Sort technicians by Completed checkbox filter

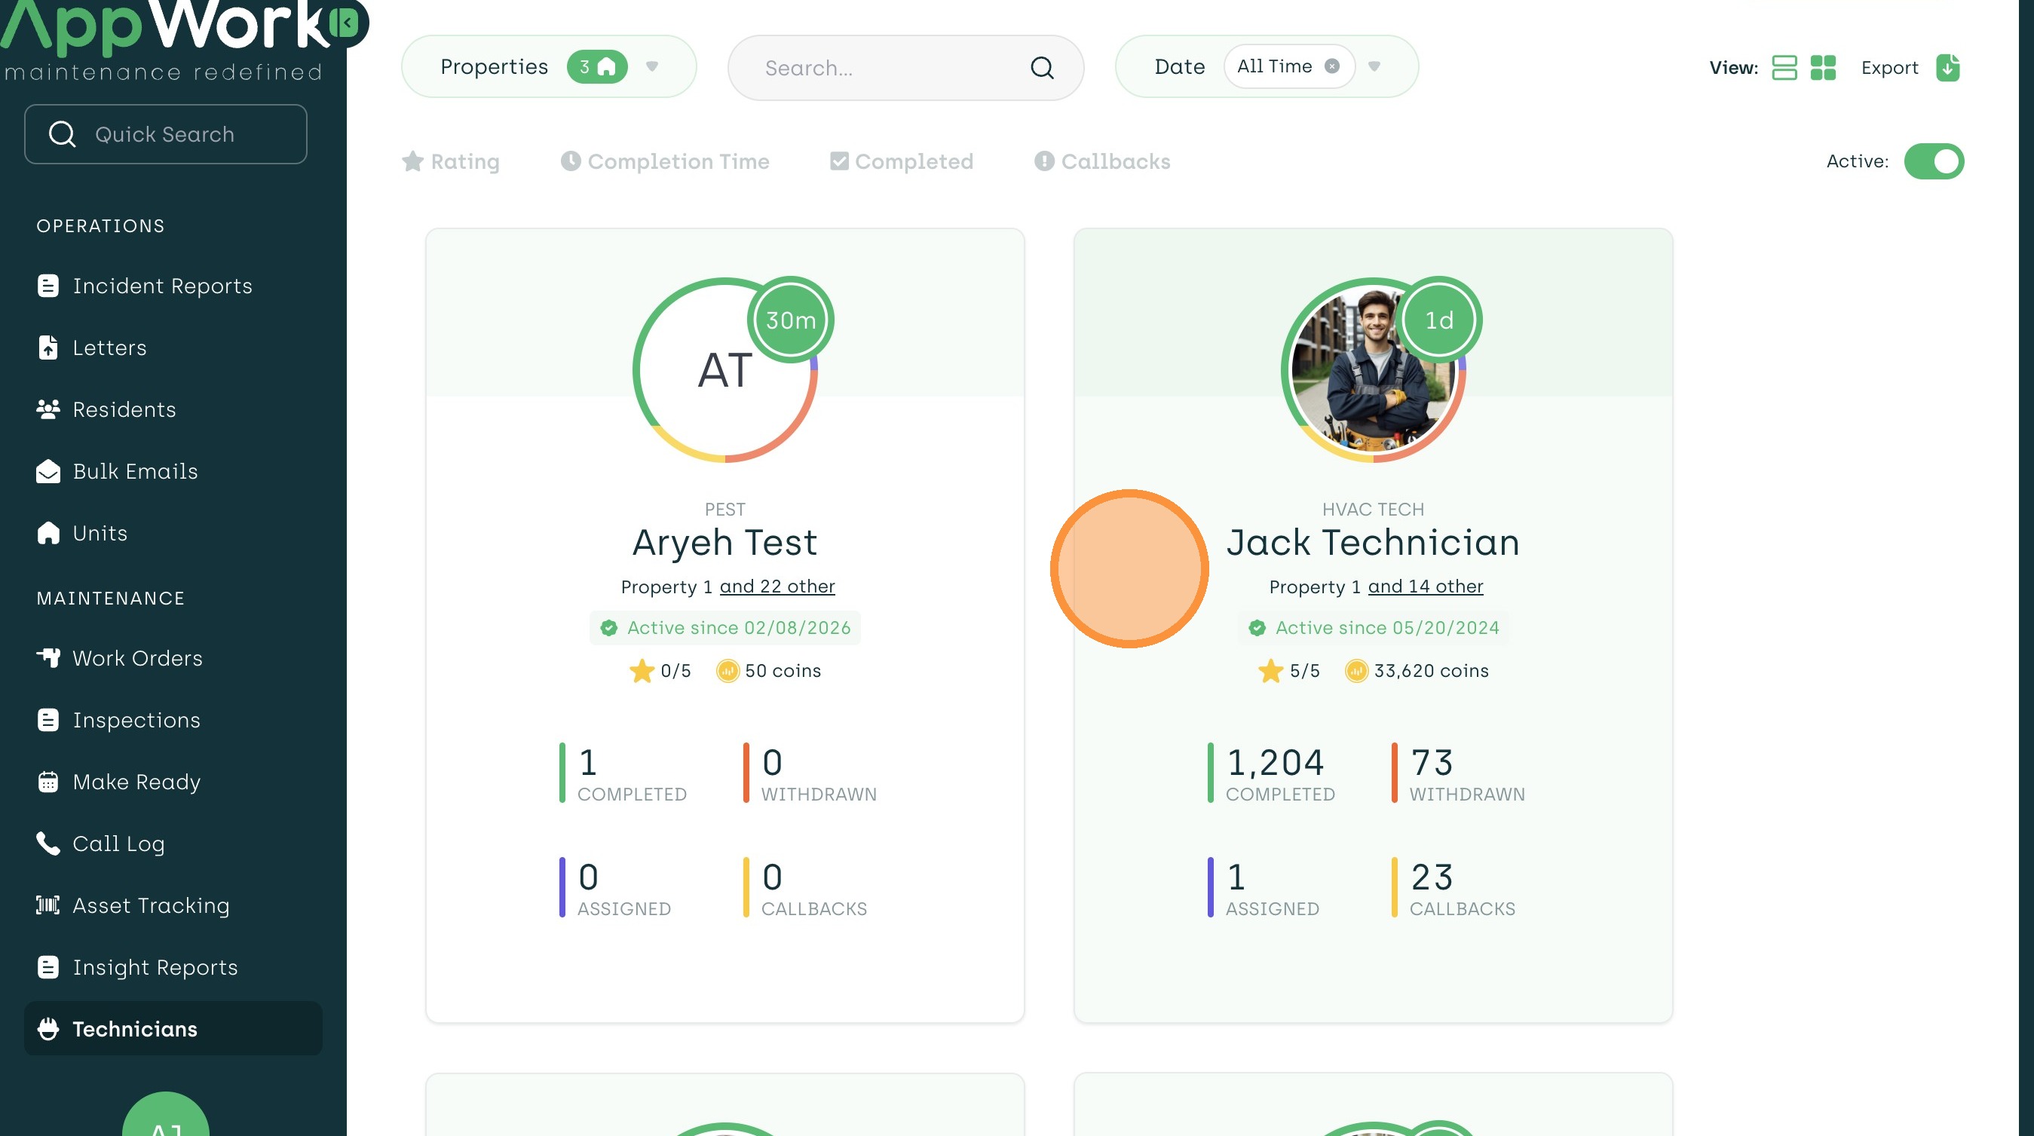pos(901,161)
